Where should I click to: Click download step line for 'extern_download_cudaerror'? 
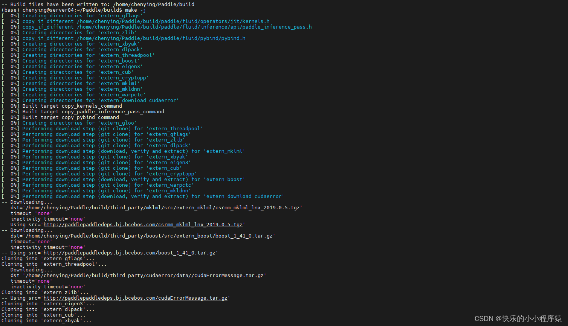[143, 196]
